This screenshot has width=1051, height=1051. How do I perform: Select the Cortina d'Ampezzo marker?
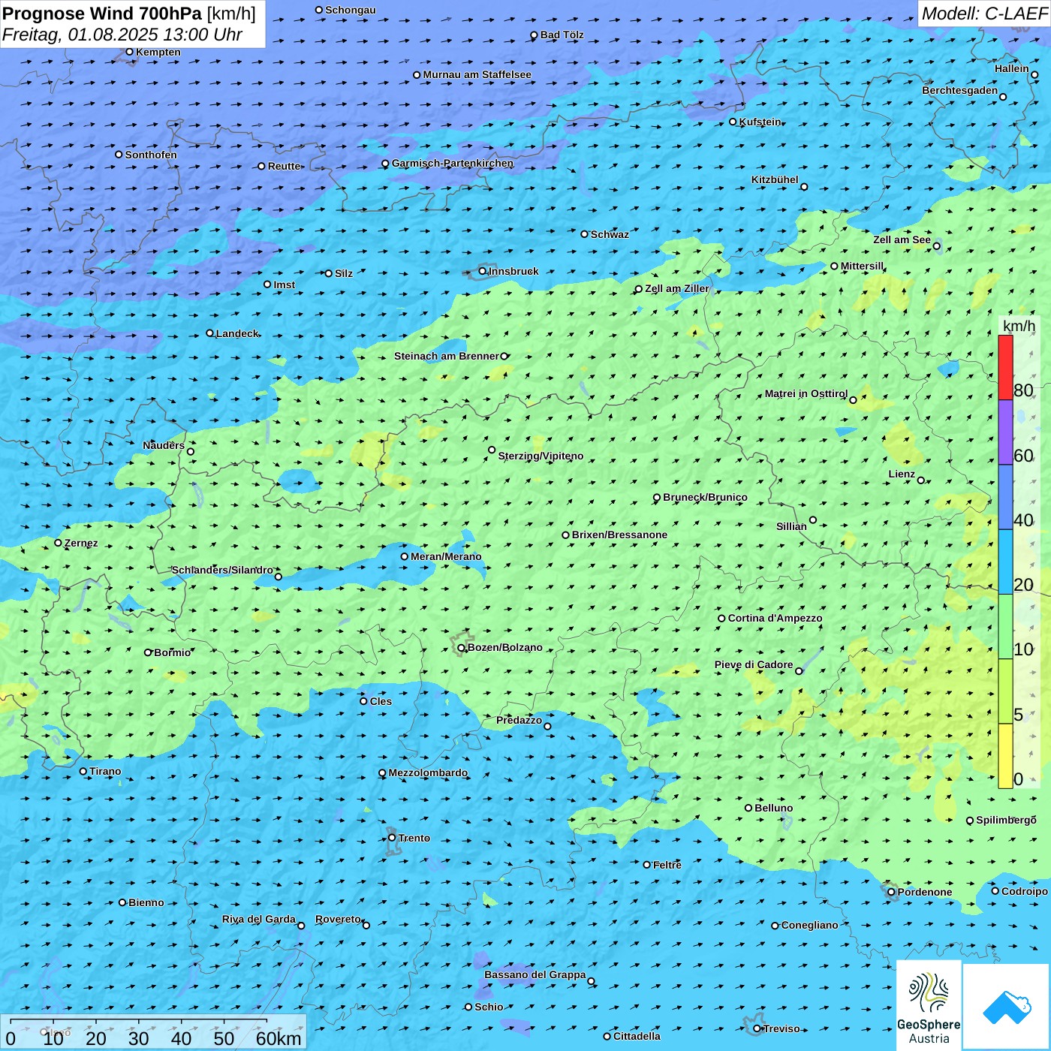tap(722, 619)
